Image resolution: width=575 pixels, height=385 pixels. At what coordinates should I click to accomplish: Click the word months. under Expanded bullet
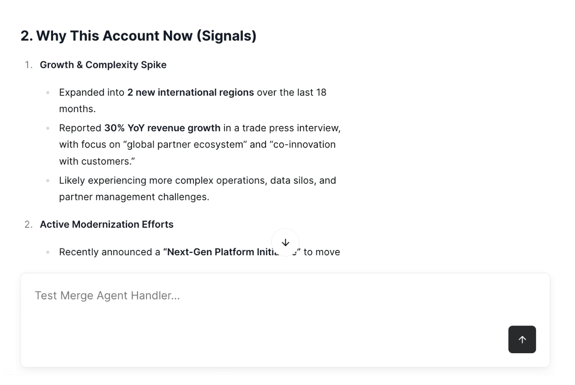click(77, 109)
